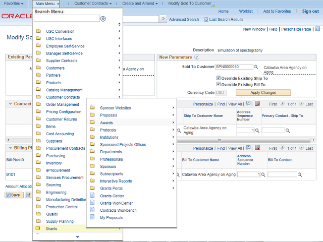Expand the Favorites dropdown
Viewport: 323px width, 242px height.
click(x=14, y=4)
